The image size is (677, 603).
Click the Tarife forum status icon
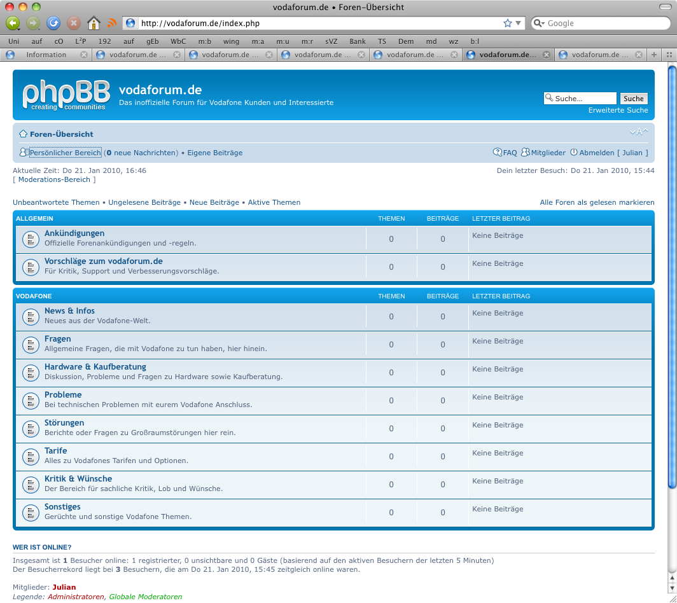point(31,457)
